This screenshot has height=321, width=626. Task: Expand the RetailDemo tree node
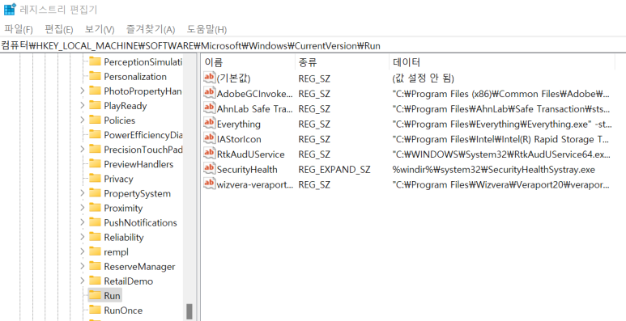tap(83, 281)
